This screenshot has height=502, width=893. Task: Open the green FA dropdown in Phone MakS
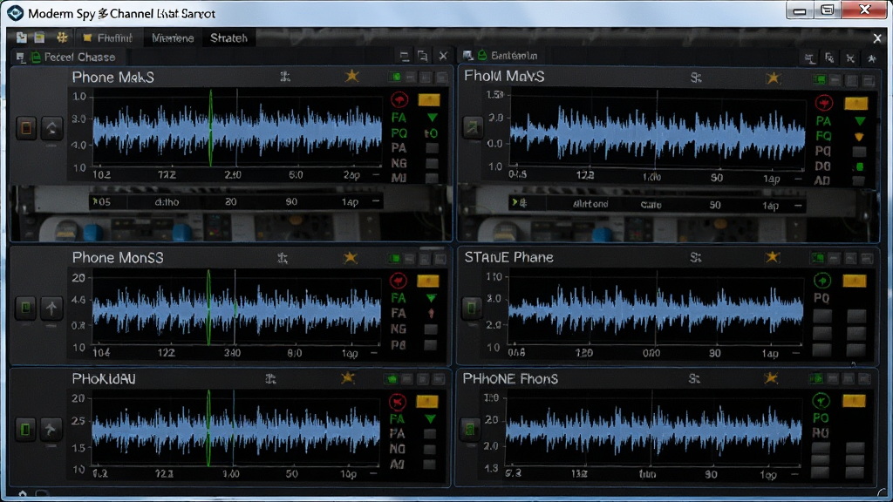[433, 118]
